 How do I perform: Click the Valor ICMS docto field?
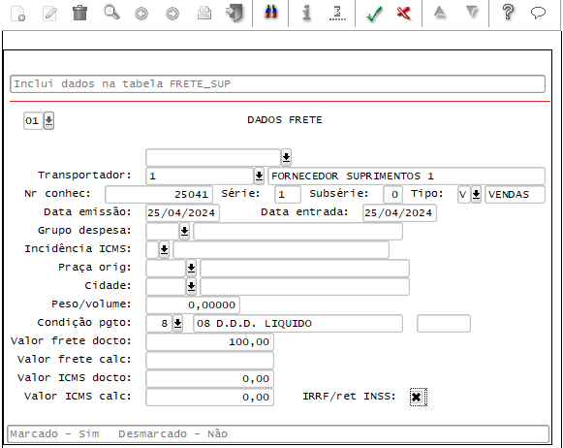[209, 378]
